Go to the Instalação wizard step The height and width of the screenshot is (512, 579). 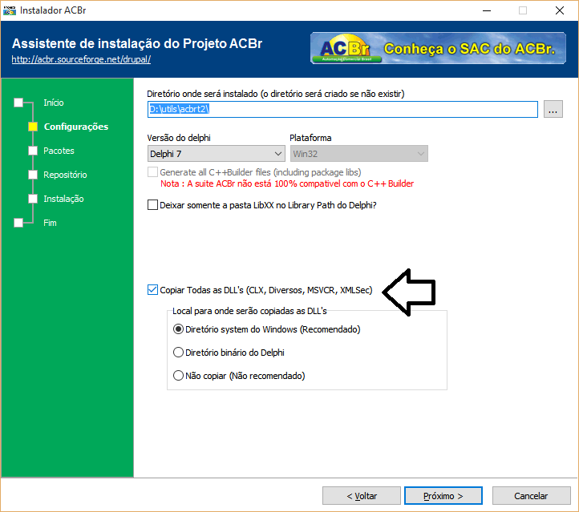pyautogui.click(x=63, y=199)
